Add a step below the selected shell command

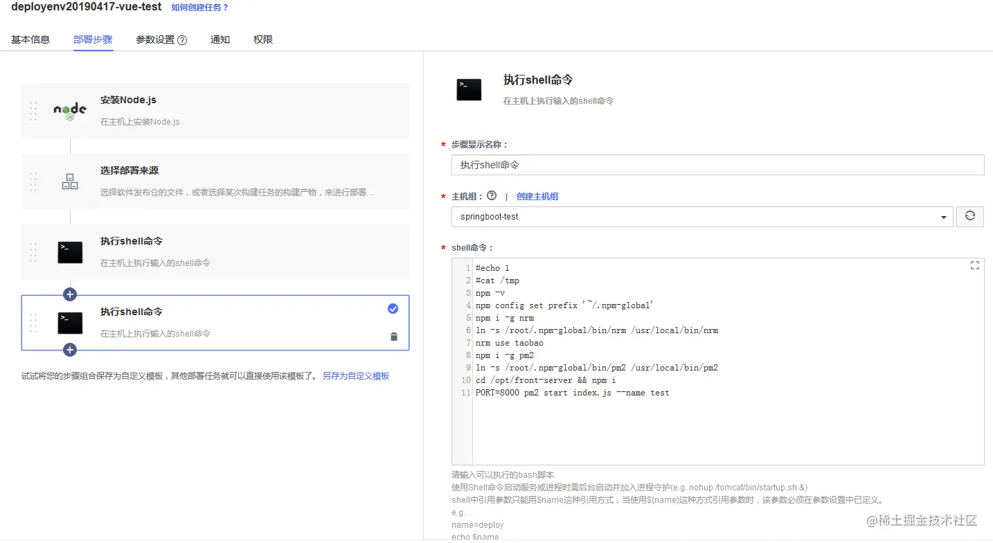click(x=69, y=350)
